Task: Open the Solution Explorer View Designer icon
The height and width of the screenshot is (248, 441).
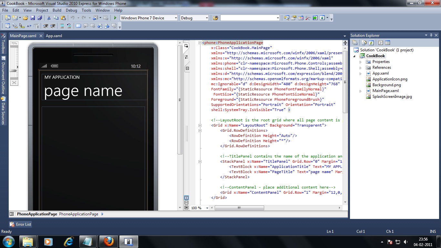Action: tap(388, 43)
